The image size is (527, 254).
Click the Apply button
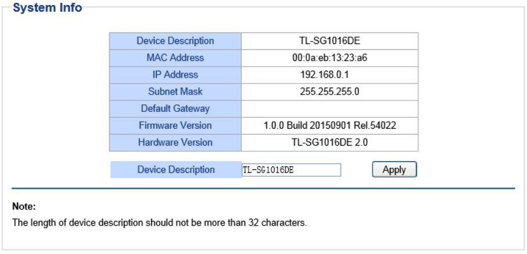[395, 170]
